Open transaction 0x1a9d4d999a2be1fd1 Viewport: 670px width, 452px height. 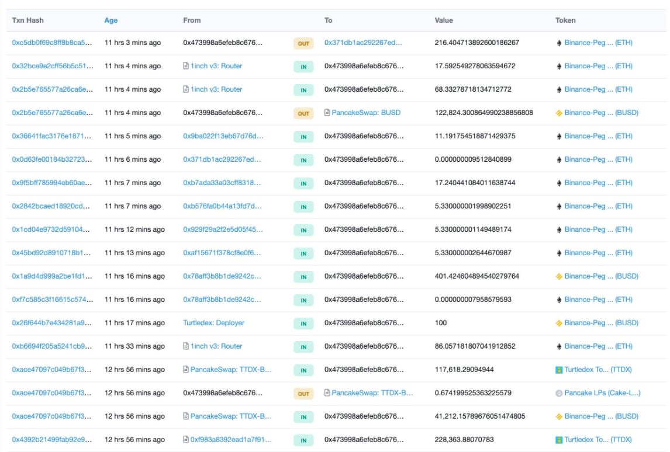point(51,276)
